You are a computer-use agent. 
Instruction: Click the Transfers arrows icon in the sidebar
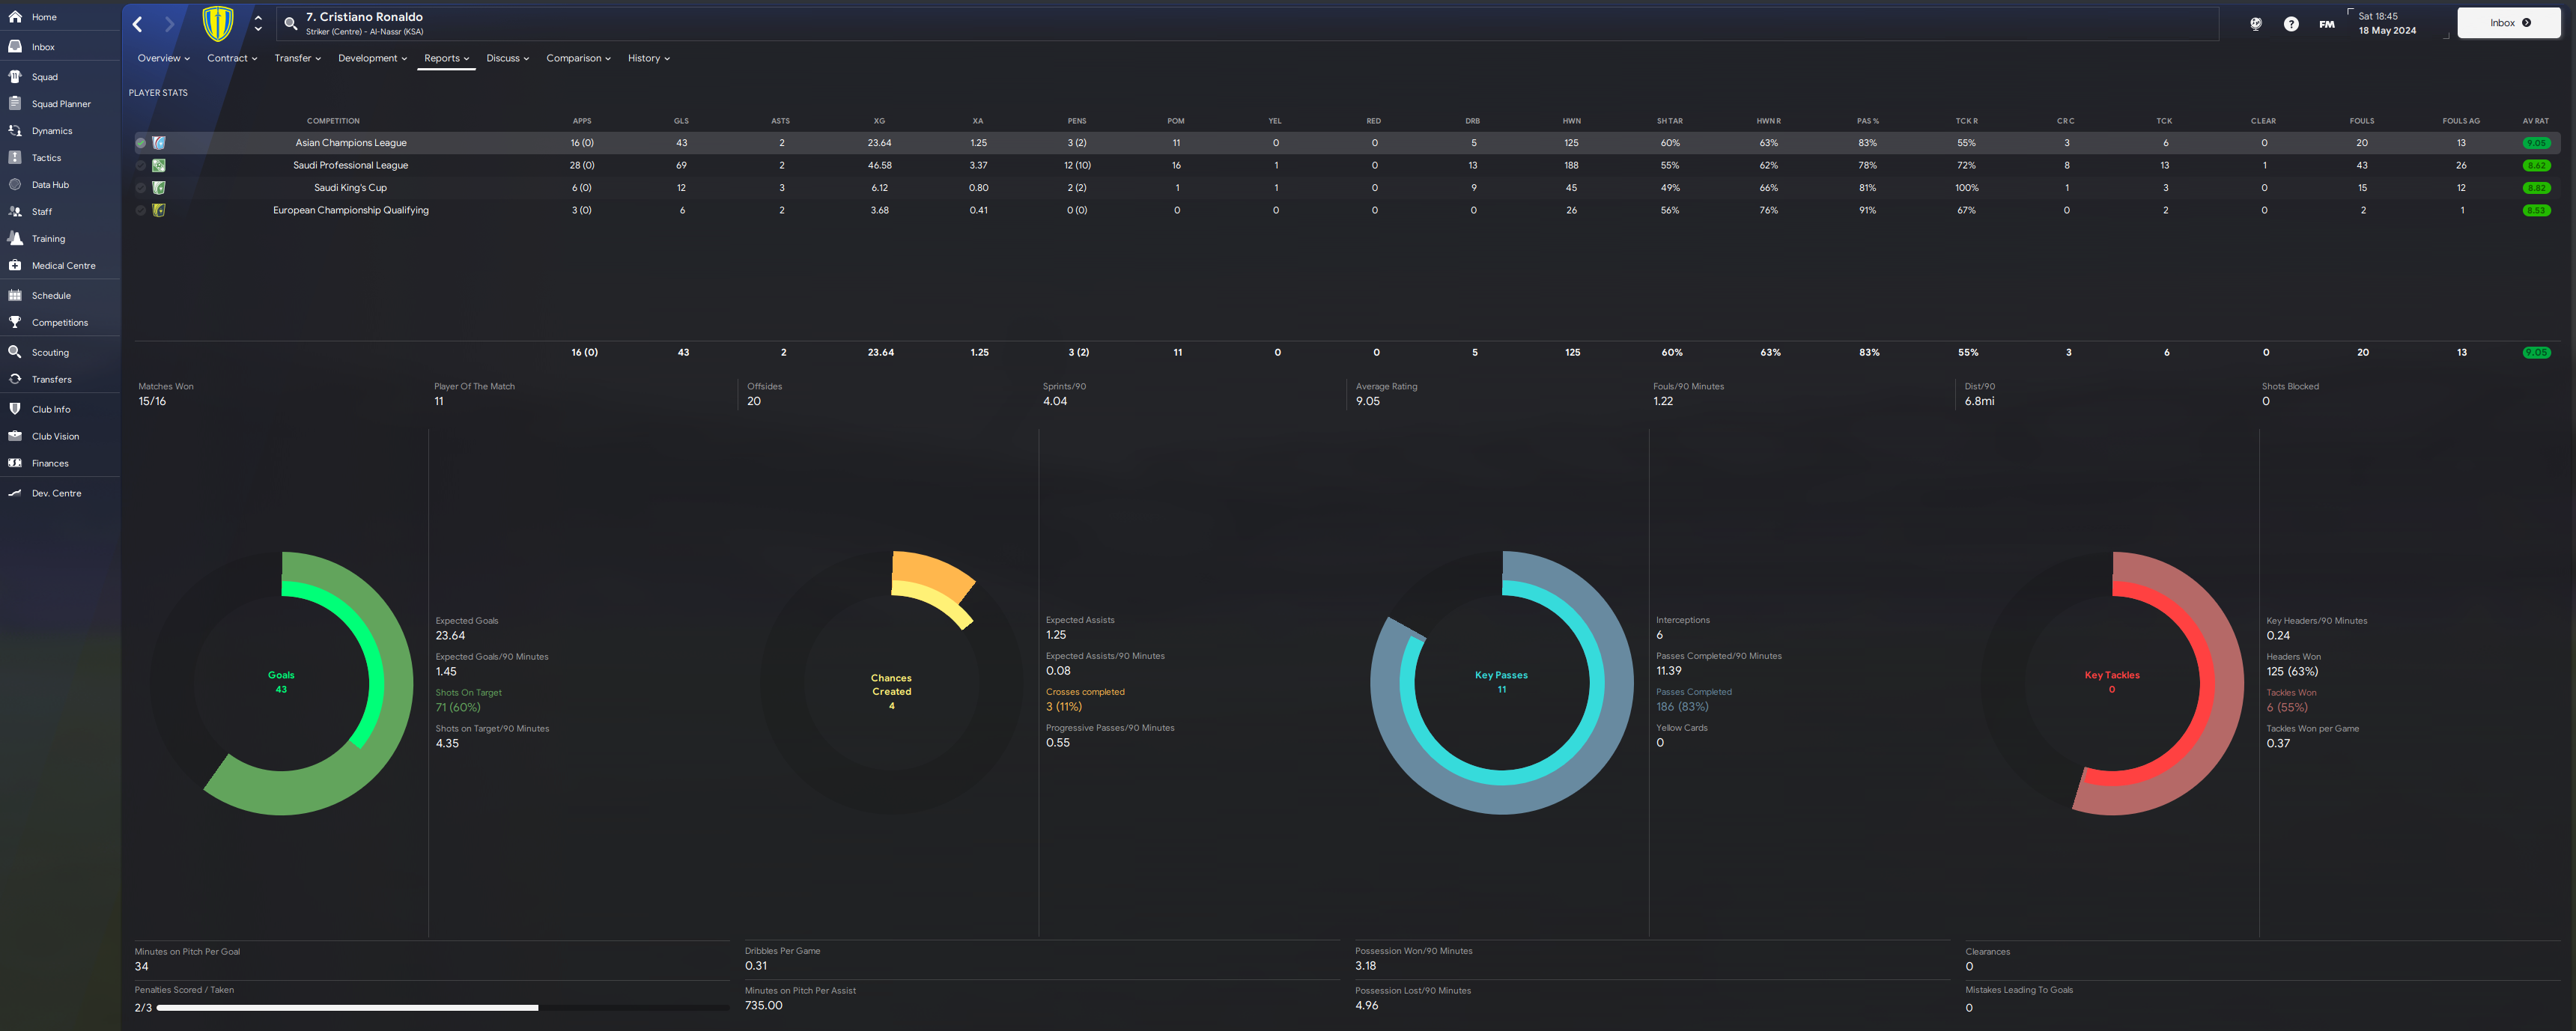[15, 379]
